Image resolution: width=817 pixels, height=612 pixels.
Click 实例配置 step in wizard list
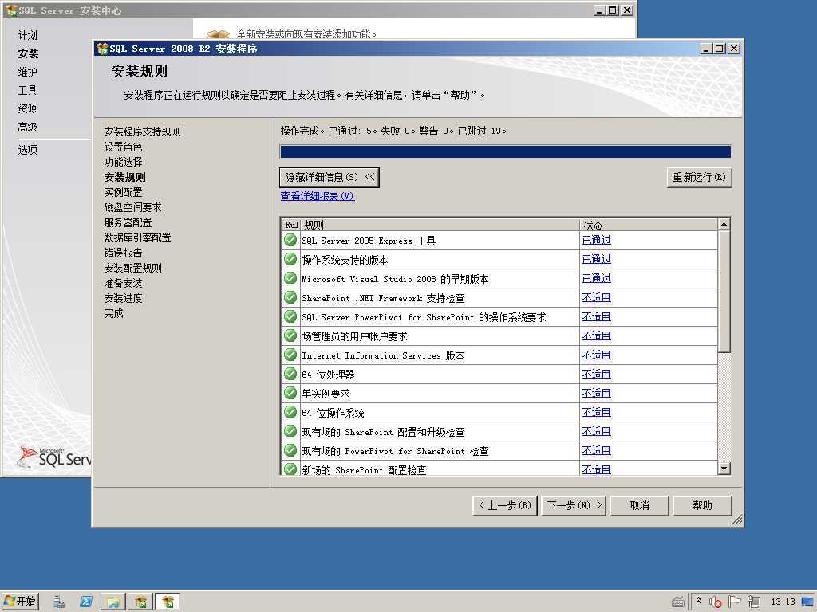pyautogui.click(x=123, y=192)
